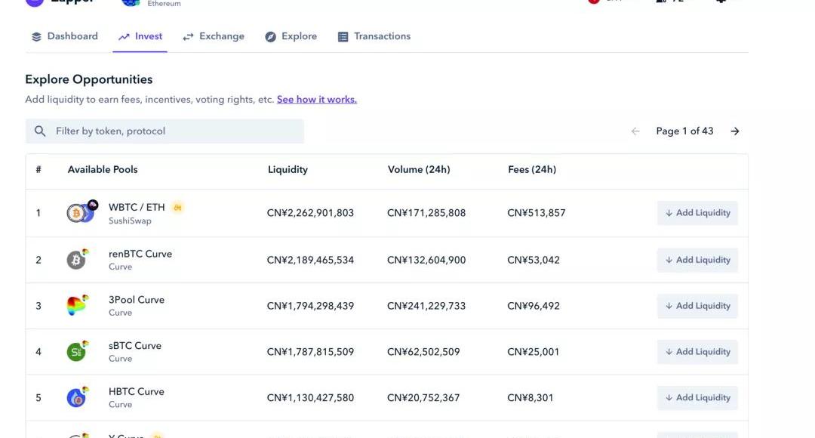Add Liquidity to HBTC Curve
The width and height of the screenshot is (815, 438).
pos(697,397)
